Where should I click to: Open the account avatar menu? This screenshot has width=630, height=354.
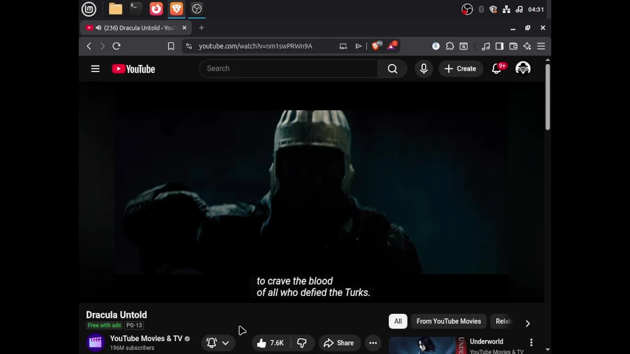click(x=523, y=69)
